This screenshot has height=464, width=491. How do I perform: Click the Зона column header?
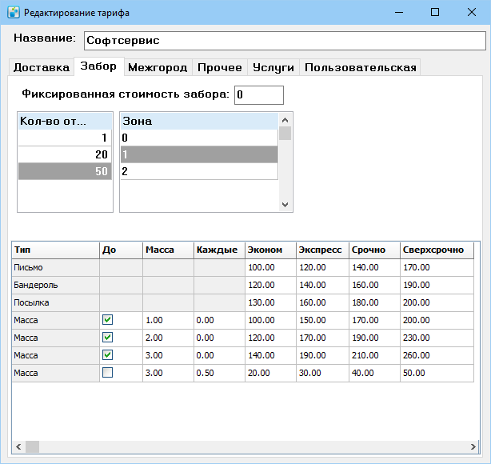[x=199, y=121]
